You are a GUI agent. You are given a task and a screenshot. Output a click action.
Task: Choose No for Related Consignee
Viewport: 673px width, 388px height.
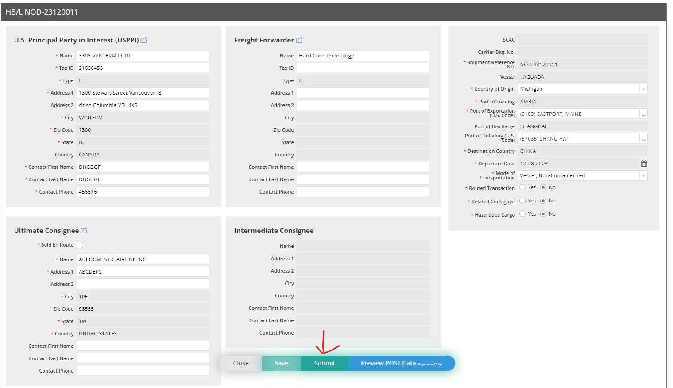tap(544, 200)
